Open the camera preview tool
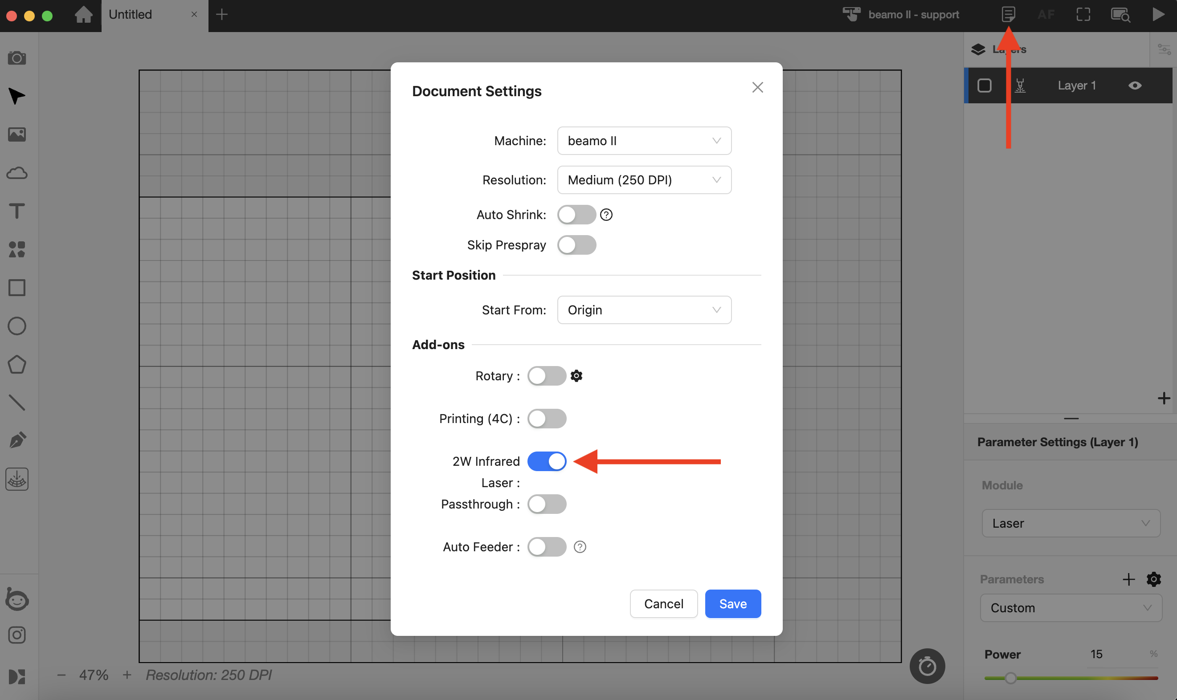Image resolution: width=1177 pixels, height=700 pixels. tap(17, 58)
